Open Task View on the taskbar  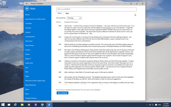9,105
